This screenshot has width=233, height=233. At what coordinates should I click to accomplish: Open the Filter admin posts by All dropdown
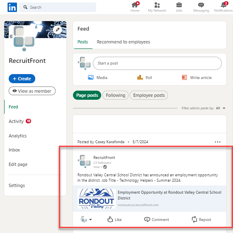click(x=221, y=108)
